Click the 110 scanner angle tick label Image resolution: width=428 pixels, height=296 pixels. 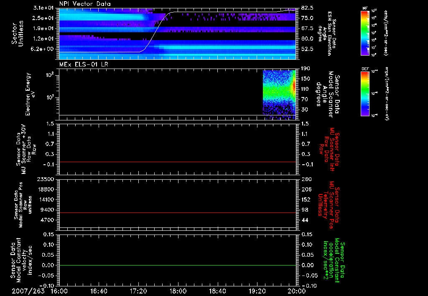[x=306, y=89]
